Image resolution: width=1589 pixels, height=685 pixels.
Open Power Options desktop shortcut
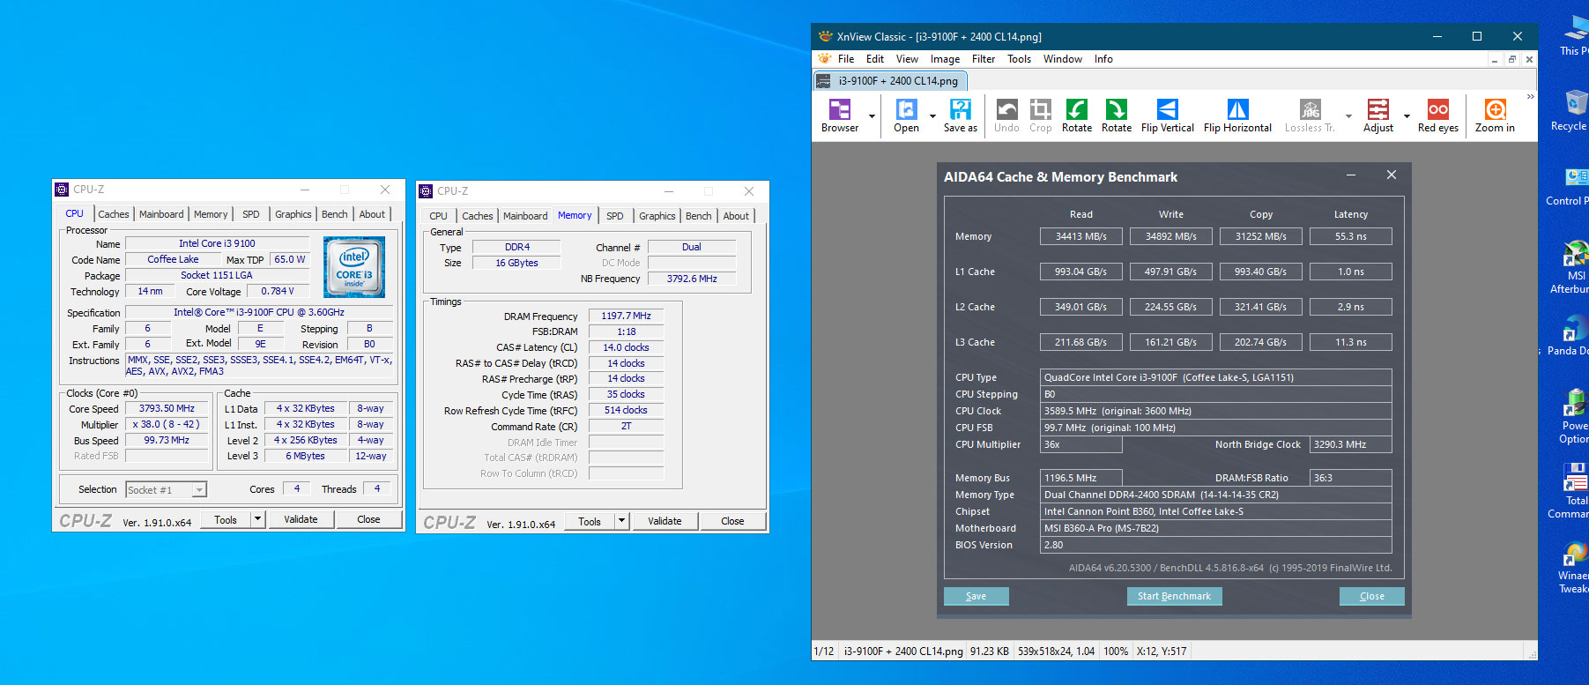tap(1574, 416)
